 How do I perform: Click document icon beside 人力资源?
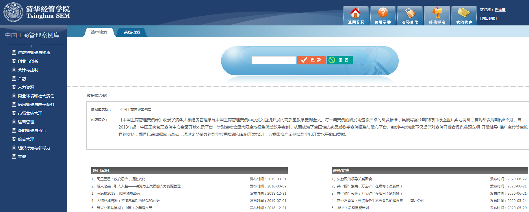point(14,87)
